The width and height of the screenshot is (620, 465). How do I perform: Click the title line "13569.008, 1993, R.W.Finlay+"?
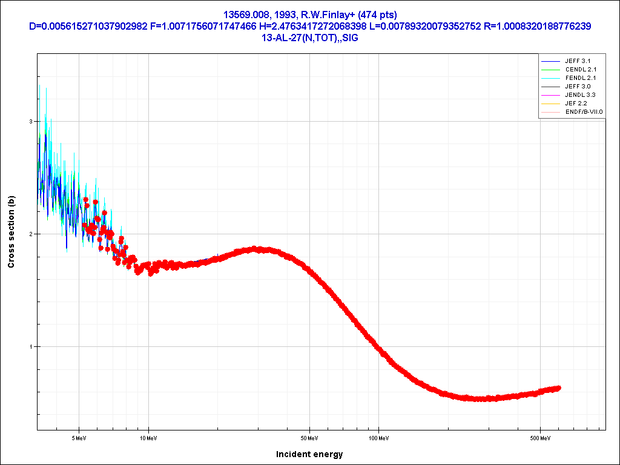click(309, 15)
